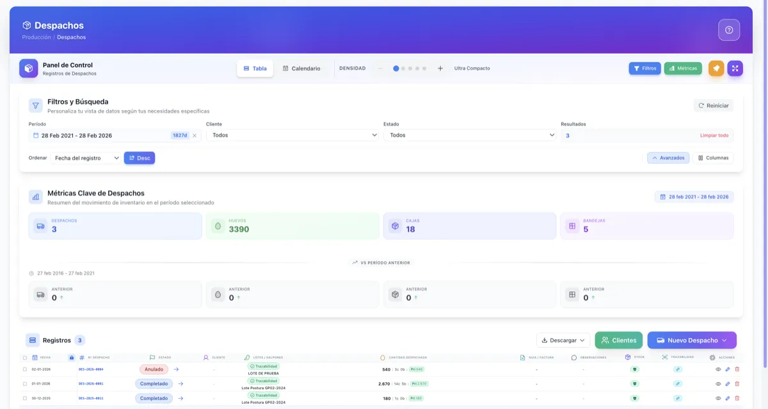
Task: Toggle fullscreen with the purple expand icon
Action: pos(735,68)
